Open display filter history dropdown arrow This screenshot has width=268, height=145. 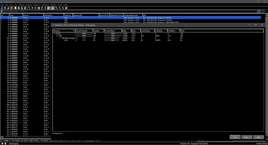click(262, 12)
